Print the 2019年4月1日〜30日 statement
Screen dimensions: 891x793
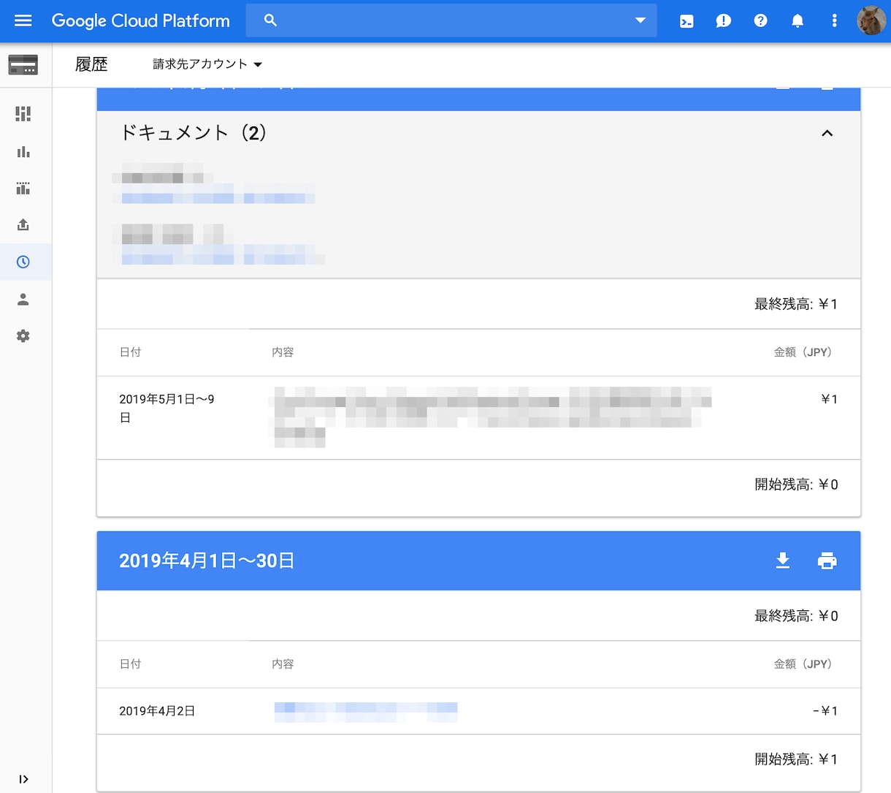(827, 561)
